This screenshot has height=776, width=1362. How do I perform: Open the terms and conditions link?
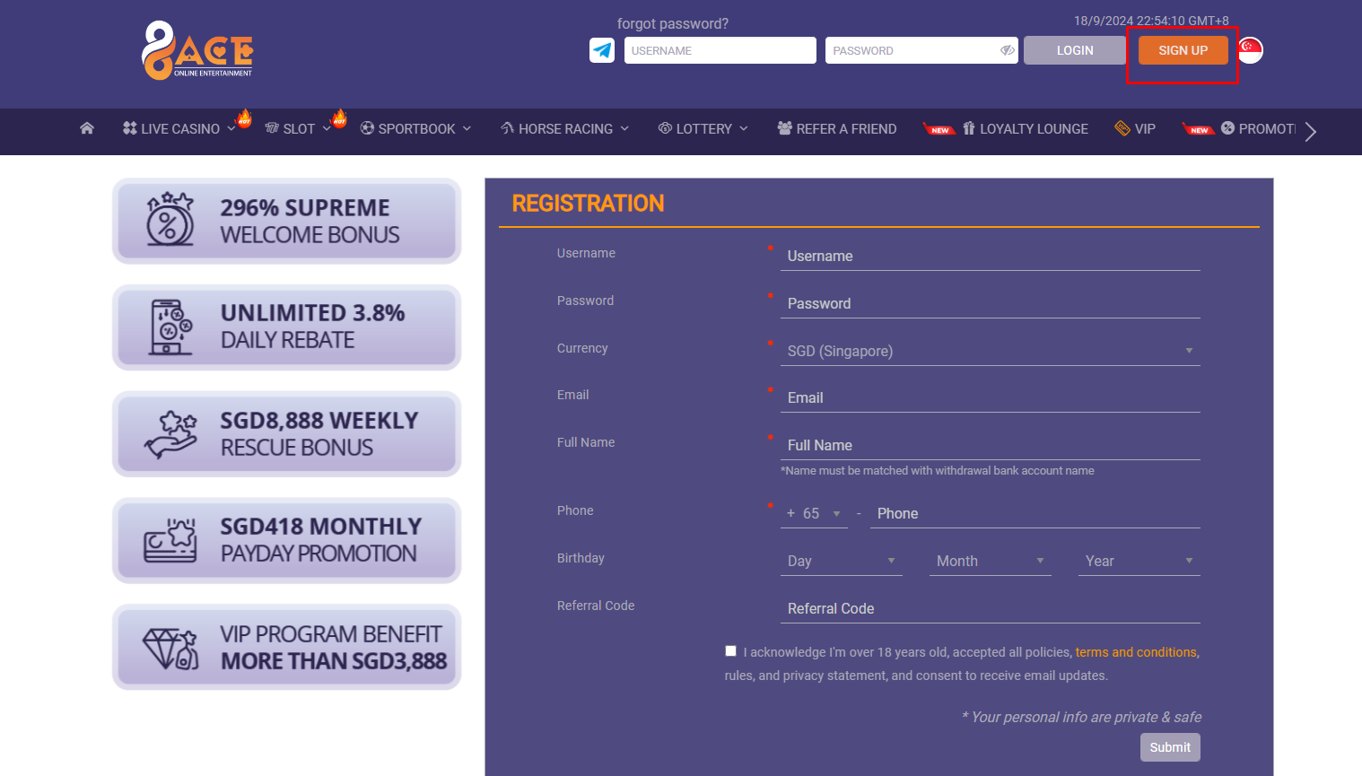click(x=1135, y=652)
